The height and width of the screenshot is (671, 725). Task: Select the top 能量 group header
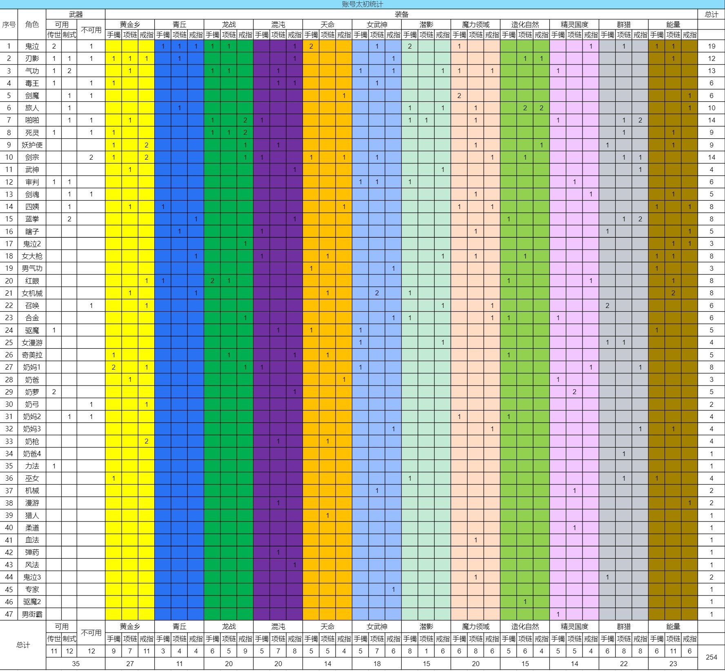(673, 25)
